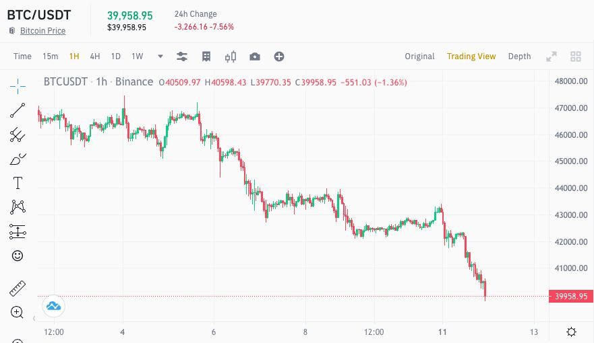Expand the add-chart plus menu
This screenshot has width=594, height=343.
[x=279, y=56]
